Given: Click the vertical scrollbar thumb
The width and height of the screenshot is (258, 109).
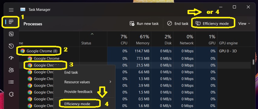Looking at the screenshot, I should click(253, 62).
